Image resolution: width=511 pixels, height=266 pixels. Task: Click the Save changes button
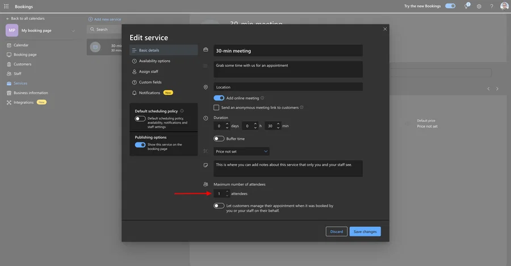(365, 231)
